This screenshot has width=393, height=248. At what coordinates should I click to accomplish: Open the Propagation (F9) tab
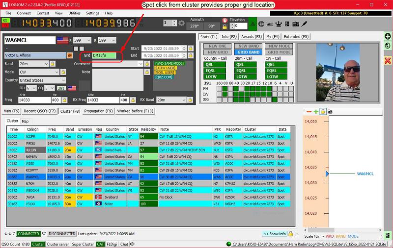99,111
